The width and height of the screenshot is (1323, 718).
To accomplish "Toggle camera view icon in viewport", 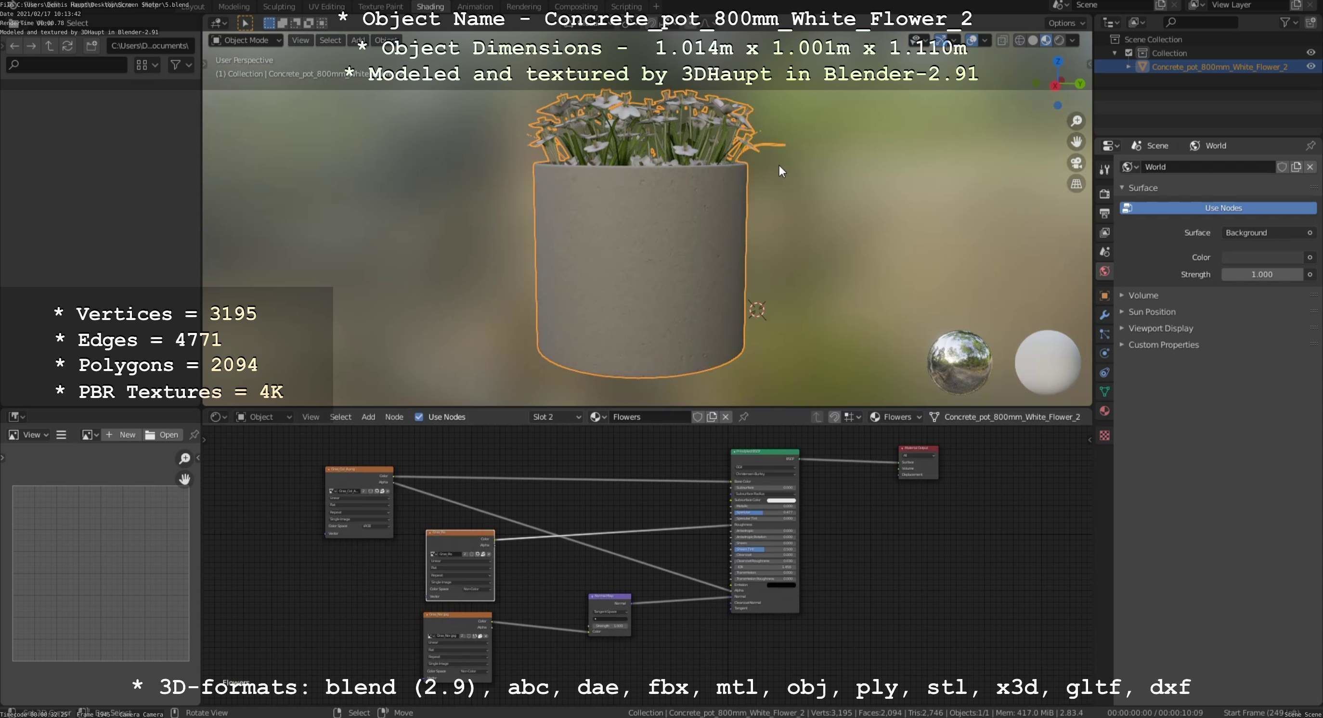I will click(x=1076, y=163).
